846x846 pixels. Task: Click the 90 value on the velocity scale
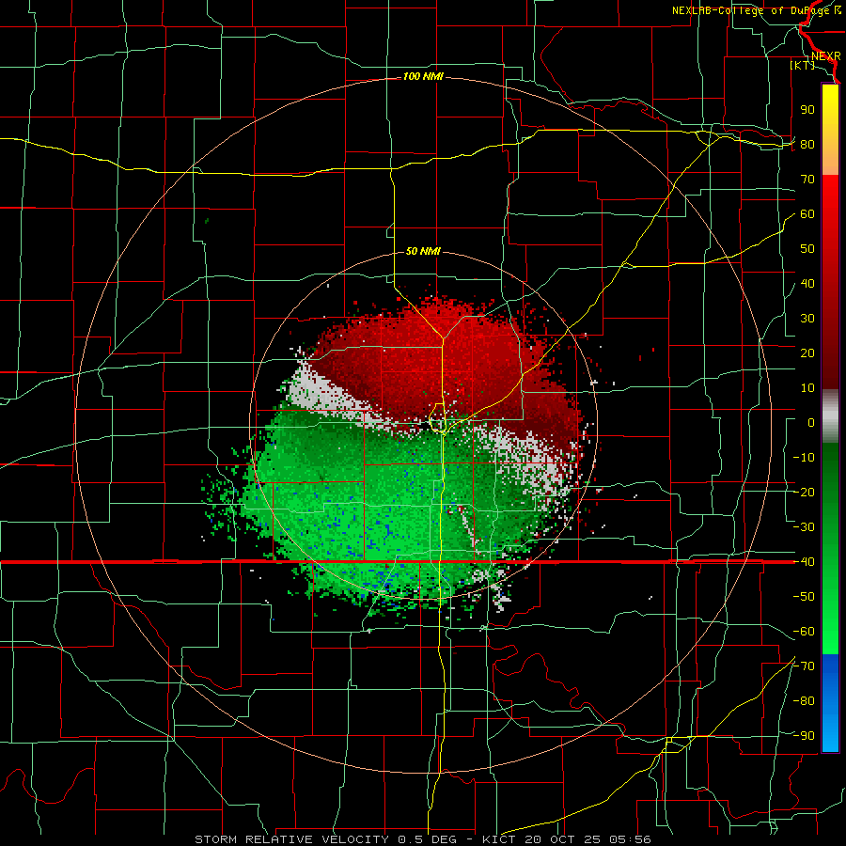807,110
